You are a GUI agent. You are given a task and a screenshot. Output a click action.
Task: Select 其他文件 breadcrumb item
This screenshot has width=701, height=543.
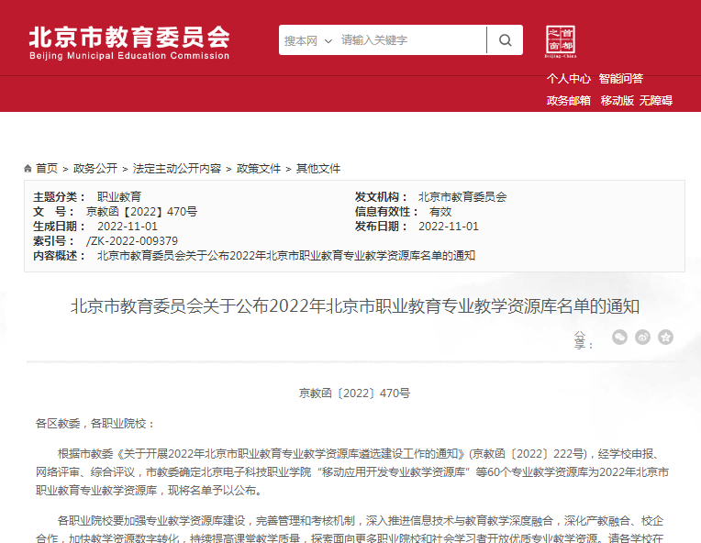click(318, 169)
